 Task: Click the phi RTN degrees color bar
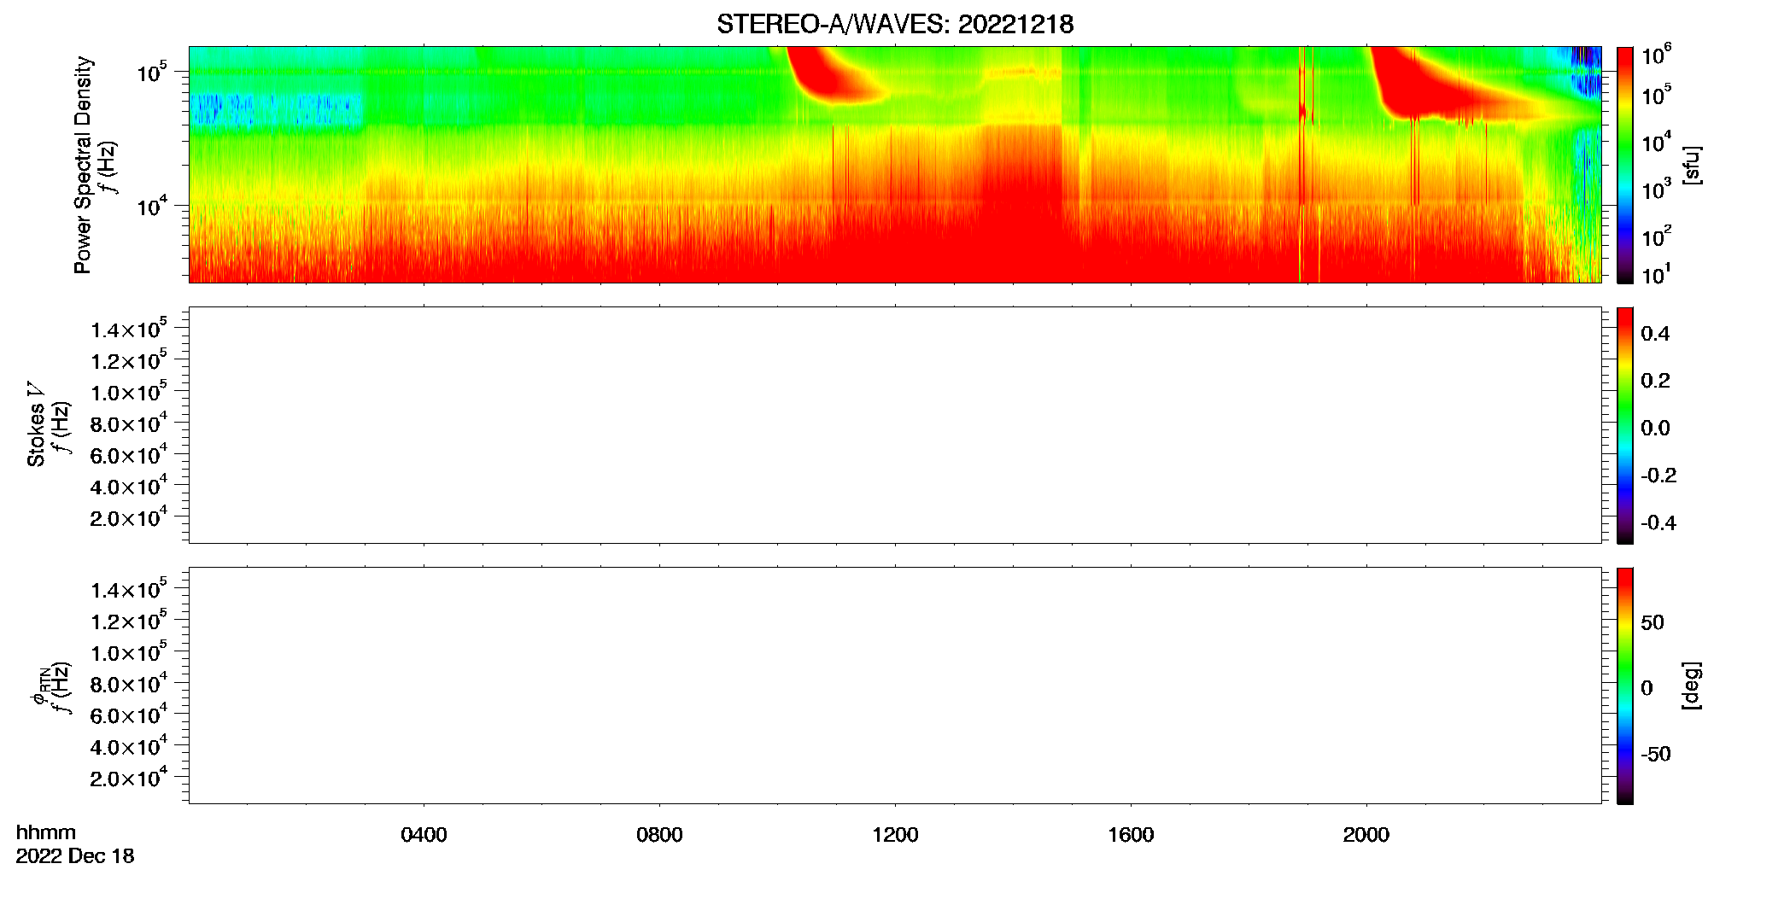click(x=1625, y=686)
